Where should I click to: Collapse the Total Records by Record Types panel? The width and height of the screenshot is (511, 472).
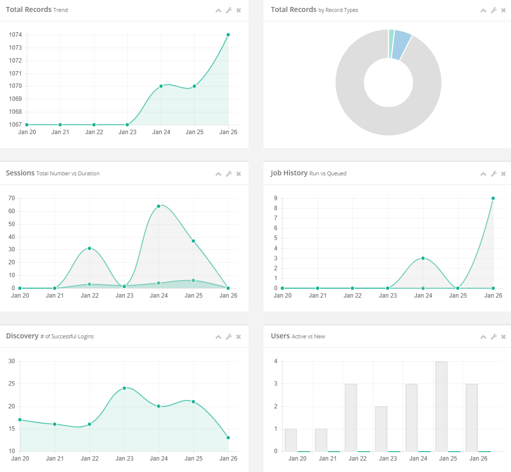point(483,10)
